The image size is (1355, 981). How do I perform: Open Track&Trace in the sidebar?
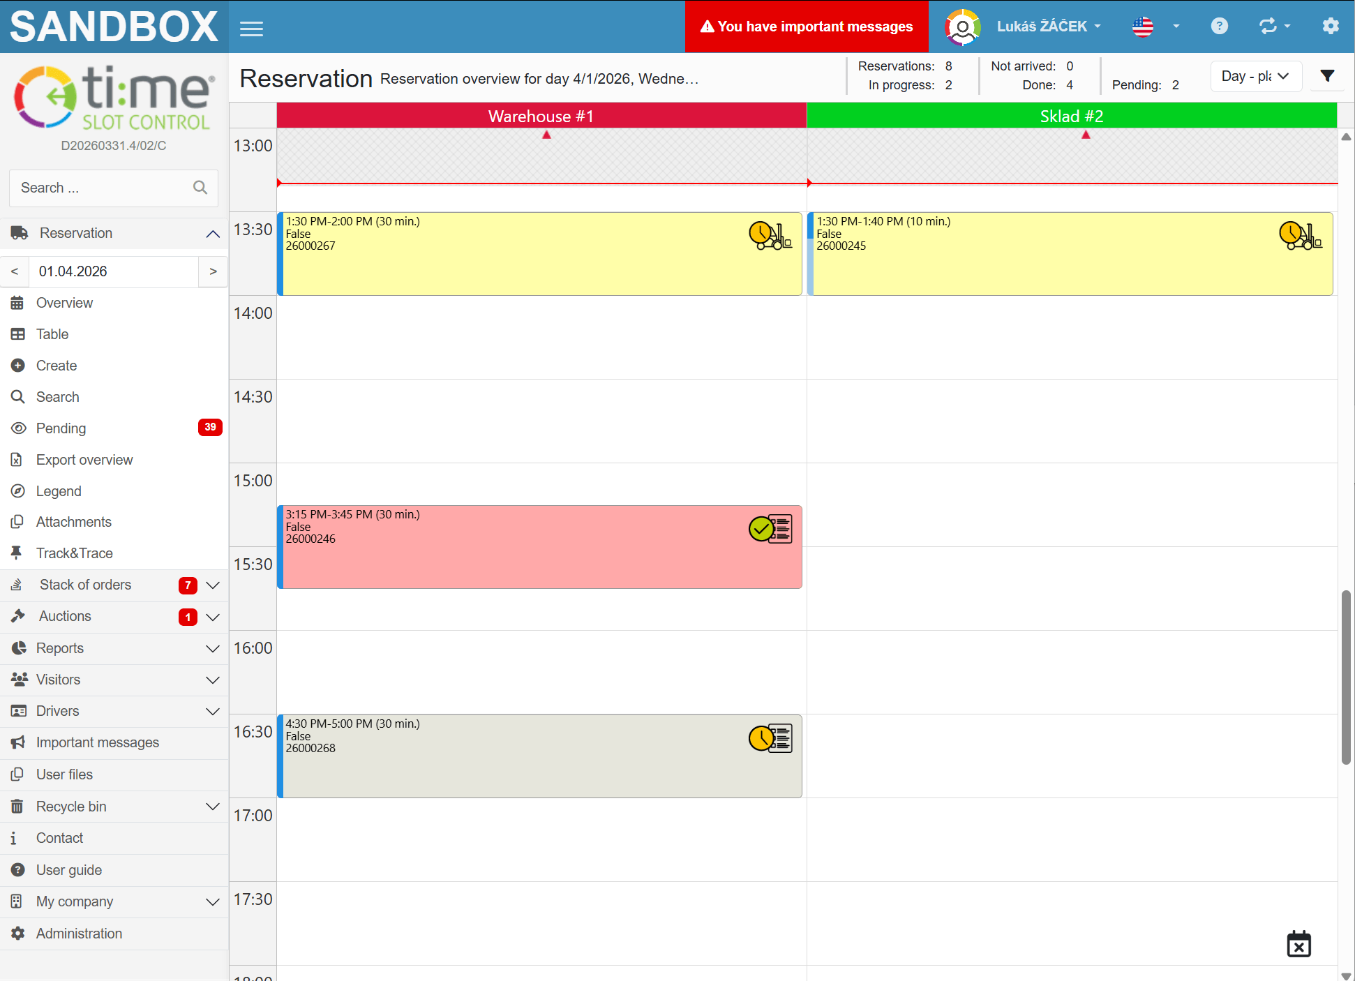coord(74,553)
